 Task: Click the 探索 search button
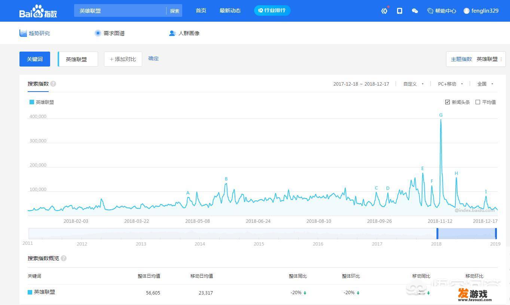(175, 11)
